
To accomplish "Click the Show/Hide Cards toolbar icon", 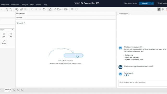I will (x=65, y=9).
